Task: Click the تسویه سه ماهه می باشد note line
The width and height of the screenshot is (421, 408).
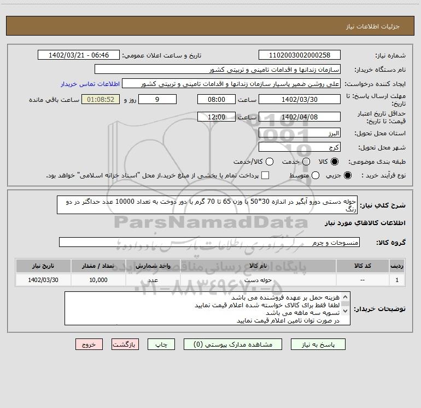Action: (x=302, y=313)
